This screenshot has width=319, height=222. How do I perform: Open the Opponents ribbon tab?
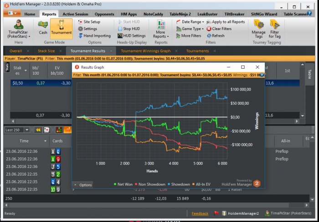pos(104,14)
